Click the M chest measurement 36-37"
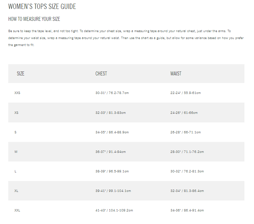The width and height of the screenshot is (254, 224). [111, 152]
